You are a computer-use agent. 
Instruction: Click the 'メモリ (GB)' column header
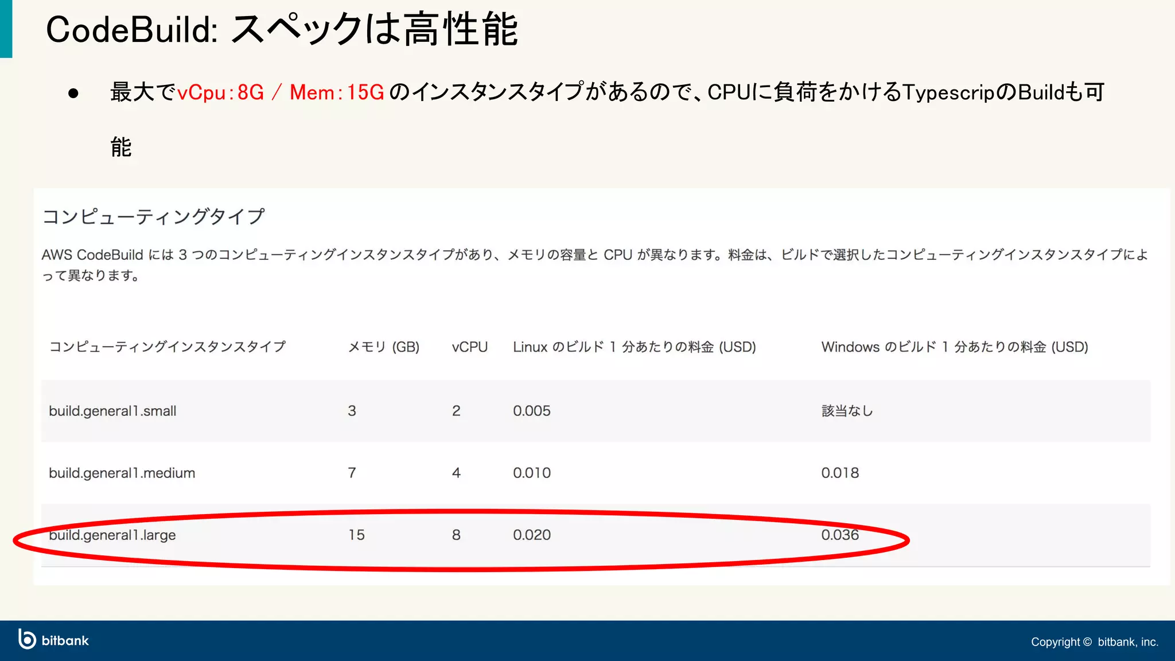pyautogui.click(x=383, y=347)
